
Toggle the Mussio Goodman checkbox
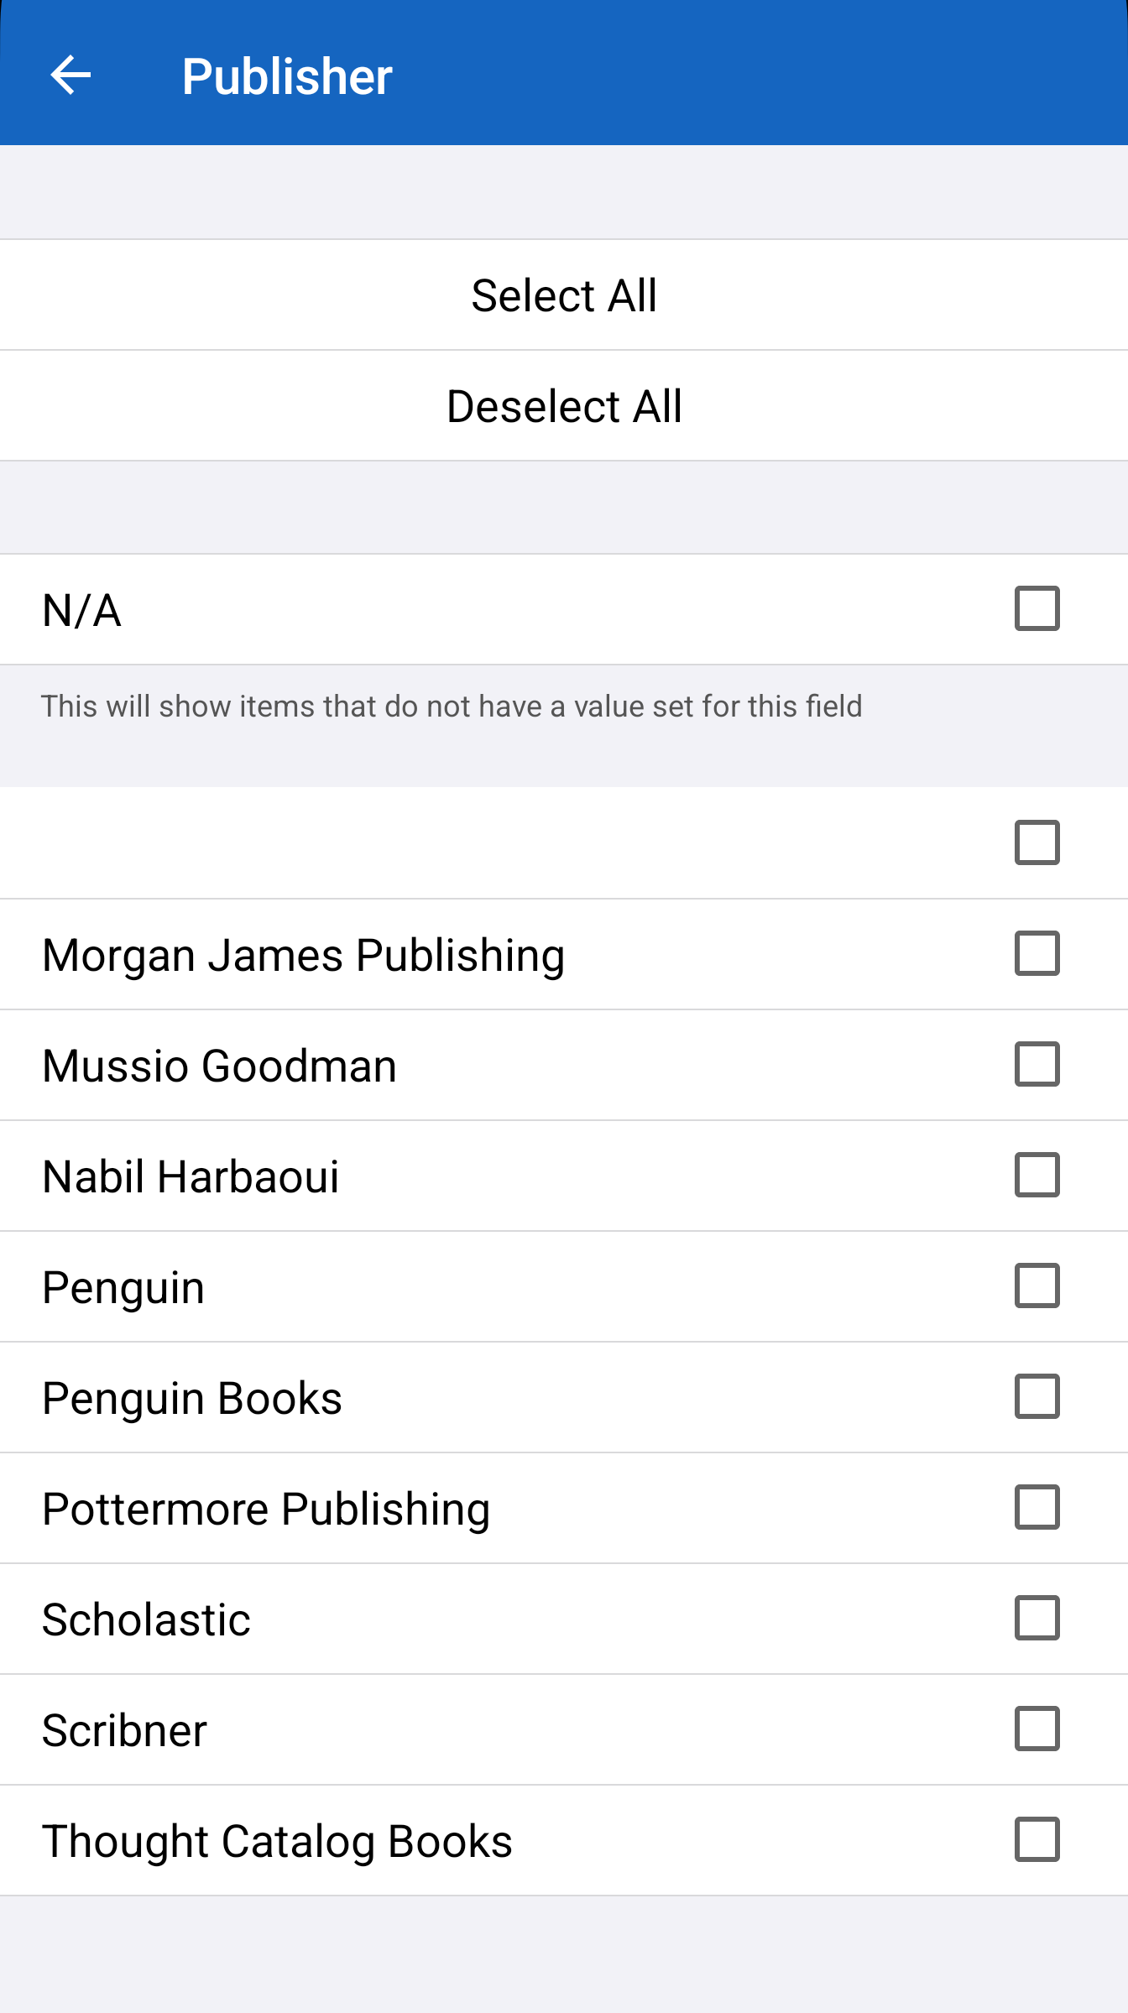[x=1037, y=1064]
